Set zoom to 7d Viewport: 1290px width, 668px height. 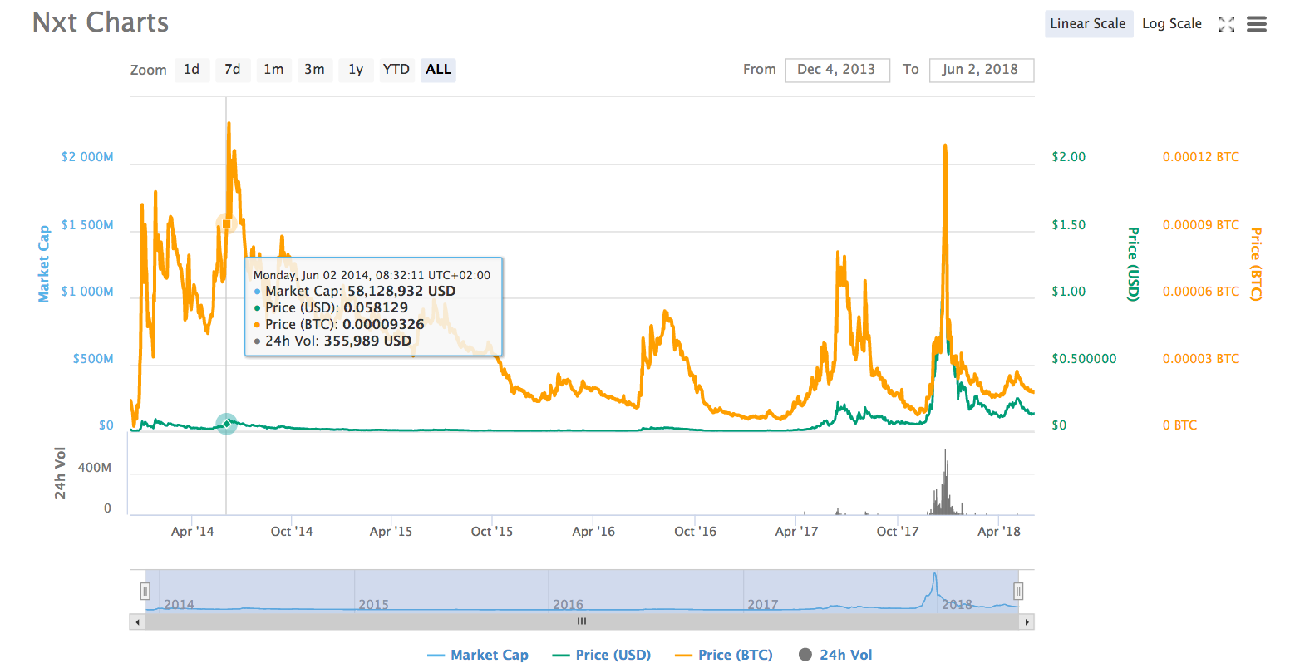coord(233,70)
